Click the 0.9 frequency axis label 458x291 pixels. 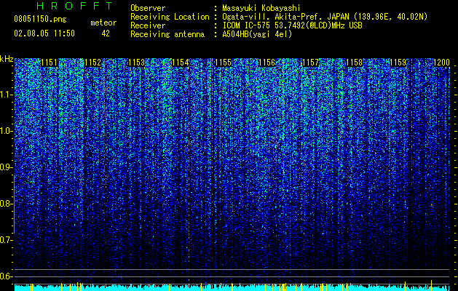pyautogui.click(x=6, y=167)
